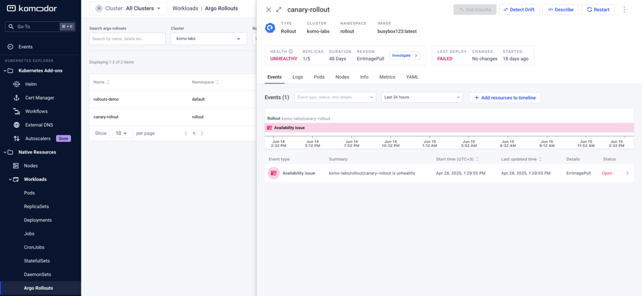Click the expand panel arrows icon
This screenshot has width=642, height=296.
click(279, 10)
